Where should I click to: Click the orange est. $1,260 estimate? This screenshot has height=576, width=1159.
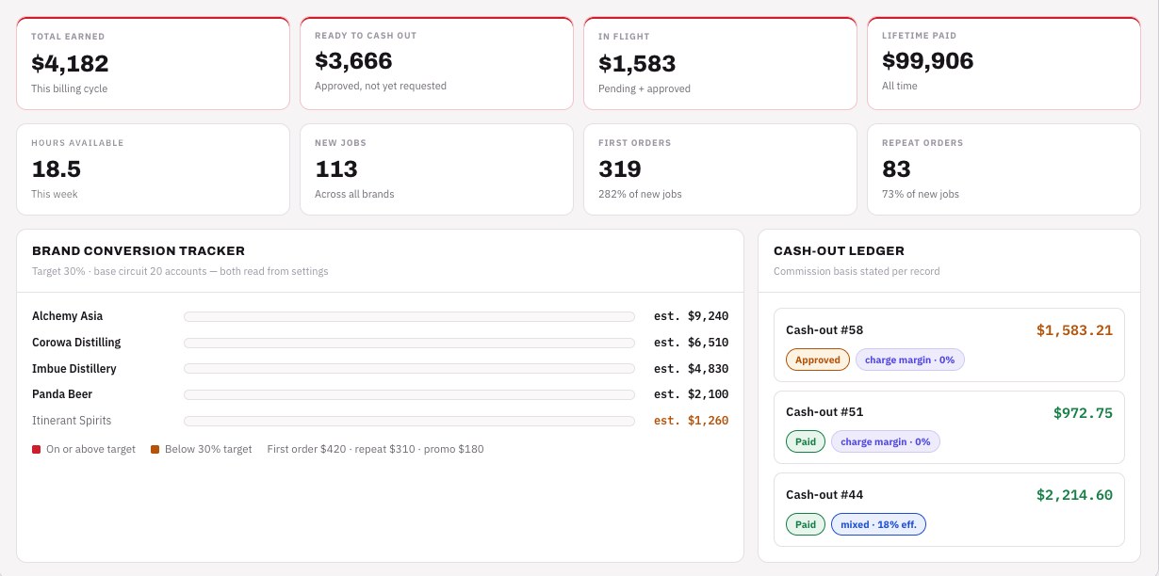click(x=691, y=422)
